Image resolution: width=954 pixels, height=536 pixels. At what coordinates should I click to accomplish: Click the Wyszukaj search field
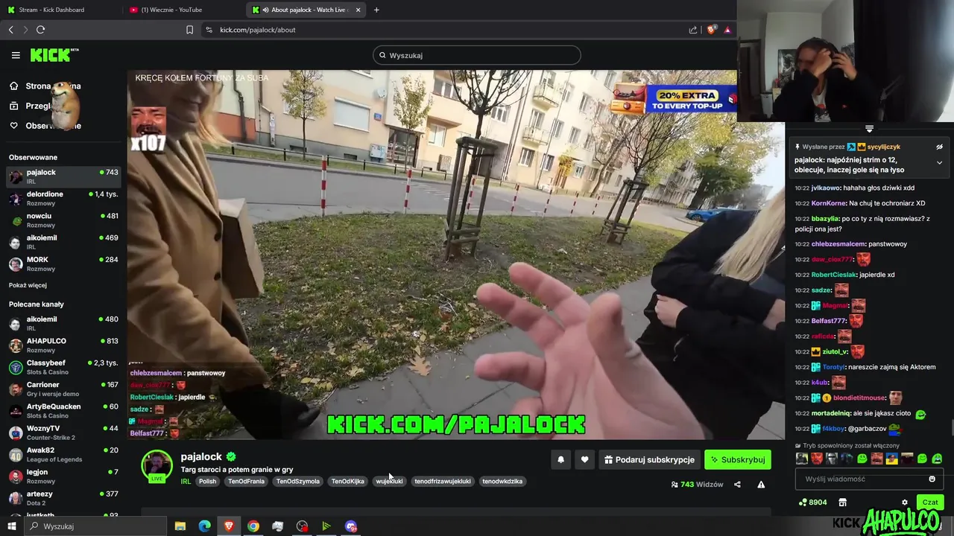(x=477, y=55)
